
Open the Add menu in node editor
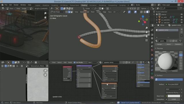pos(65,62)
